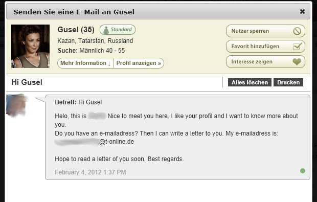Click the February 4, 2012 timestamp
The width and height of the screenshot is (317, 202).
[x=90, y=172]
